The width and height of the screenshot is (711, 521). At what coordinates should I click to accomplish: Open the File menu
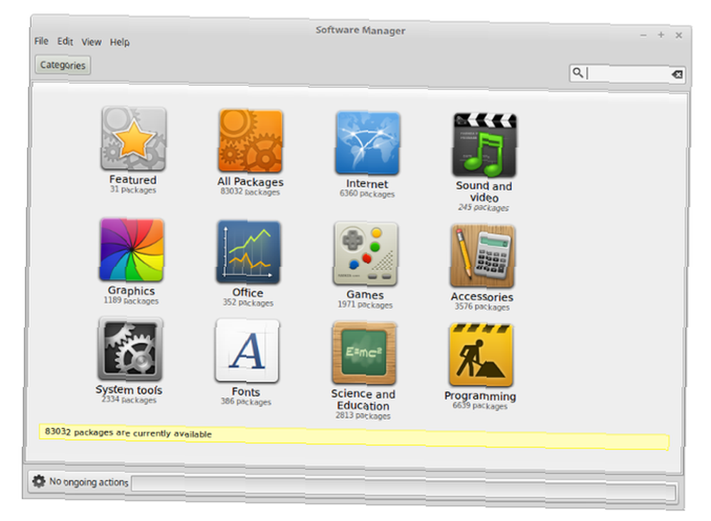point(41,40)
